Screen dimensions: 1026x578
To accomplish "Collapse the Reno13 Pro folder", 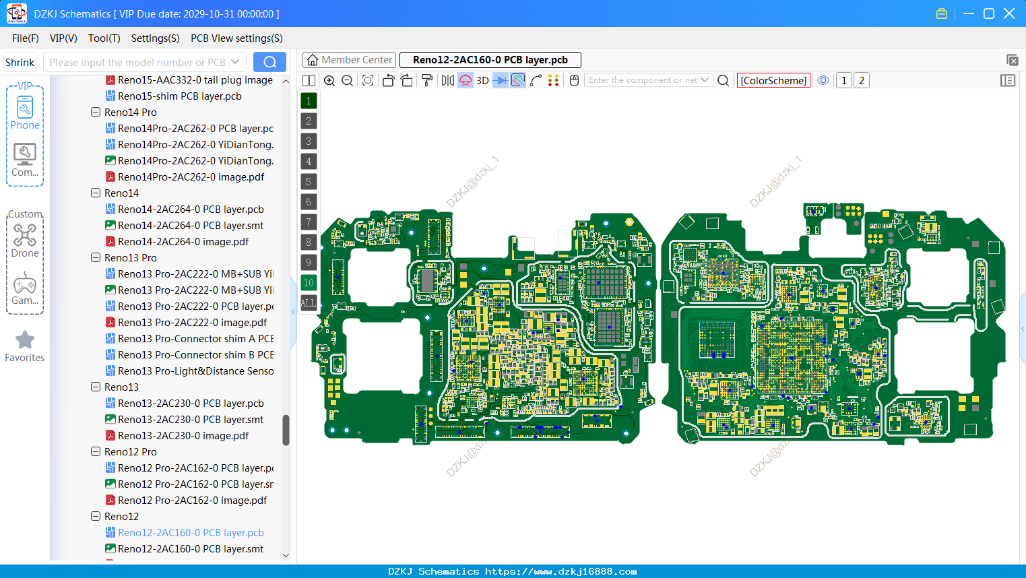I will coord(96,257).
